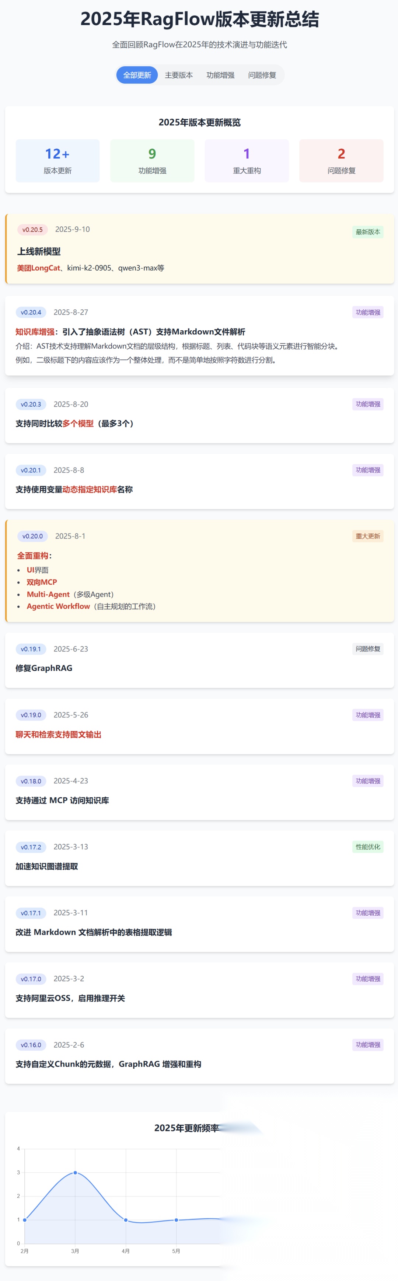The height and width of the screenshot is (1281, 398).
Task: Click 动态指定知识库 highlighted text
Action: click(x=90, y=490)
